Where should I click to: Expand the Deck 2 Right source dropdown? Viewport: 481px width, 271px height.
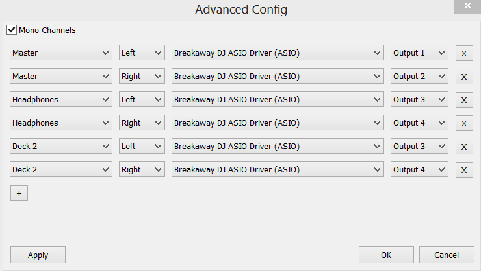(x=62, y=170)
